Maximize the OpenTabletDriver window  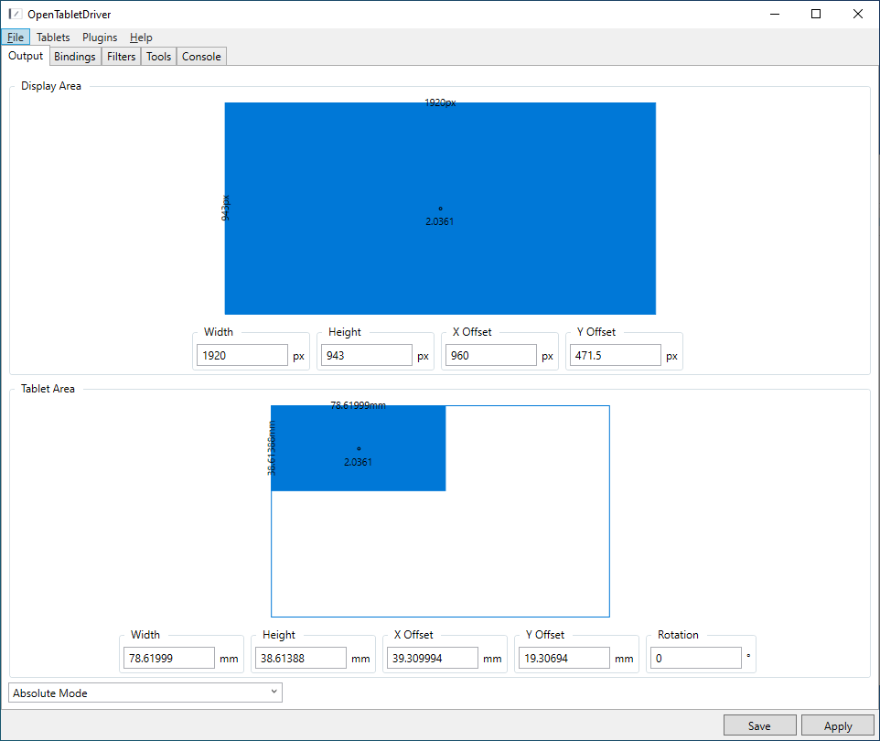click(816, 14)
